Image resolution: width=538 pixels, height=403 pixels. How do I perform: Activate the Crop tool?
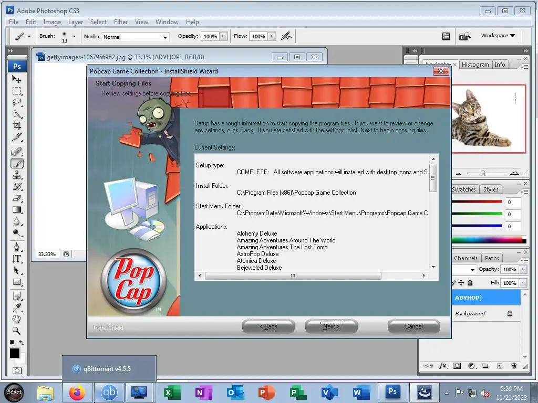pyautogui.click(x=16, y=125)
